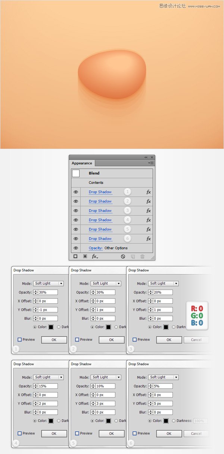224x454 pixels.
Task: Select the Darkness radio in the 5% opacity dialog
Action: coord(174,421)
